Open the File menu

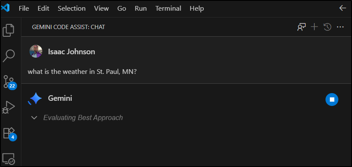pyautogui.click(x=24, y=9)
